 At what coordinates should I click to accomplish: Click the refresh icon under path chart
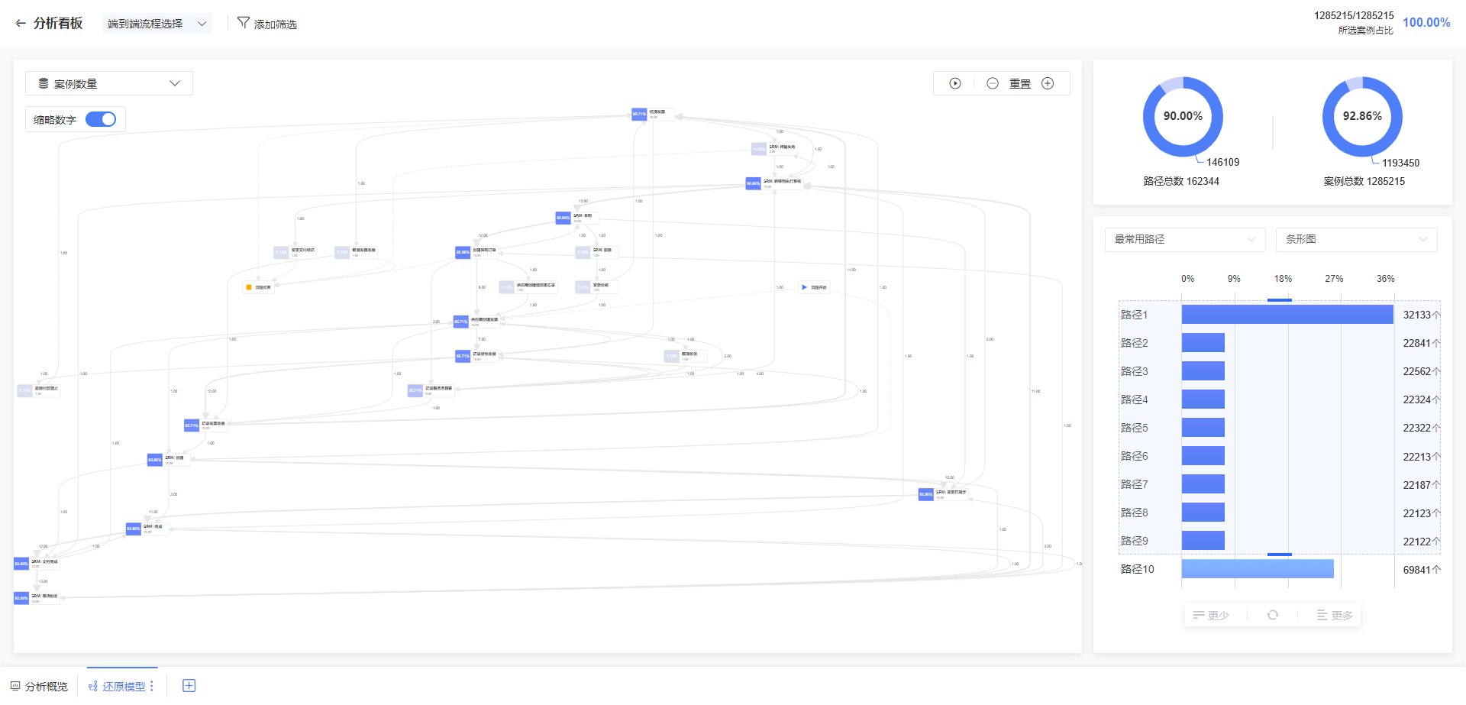[1273, 615]
